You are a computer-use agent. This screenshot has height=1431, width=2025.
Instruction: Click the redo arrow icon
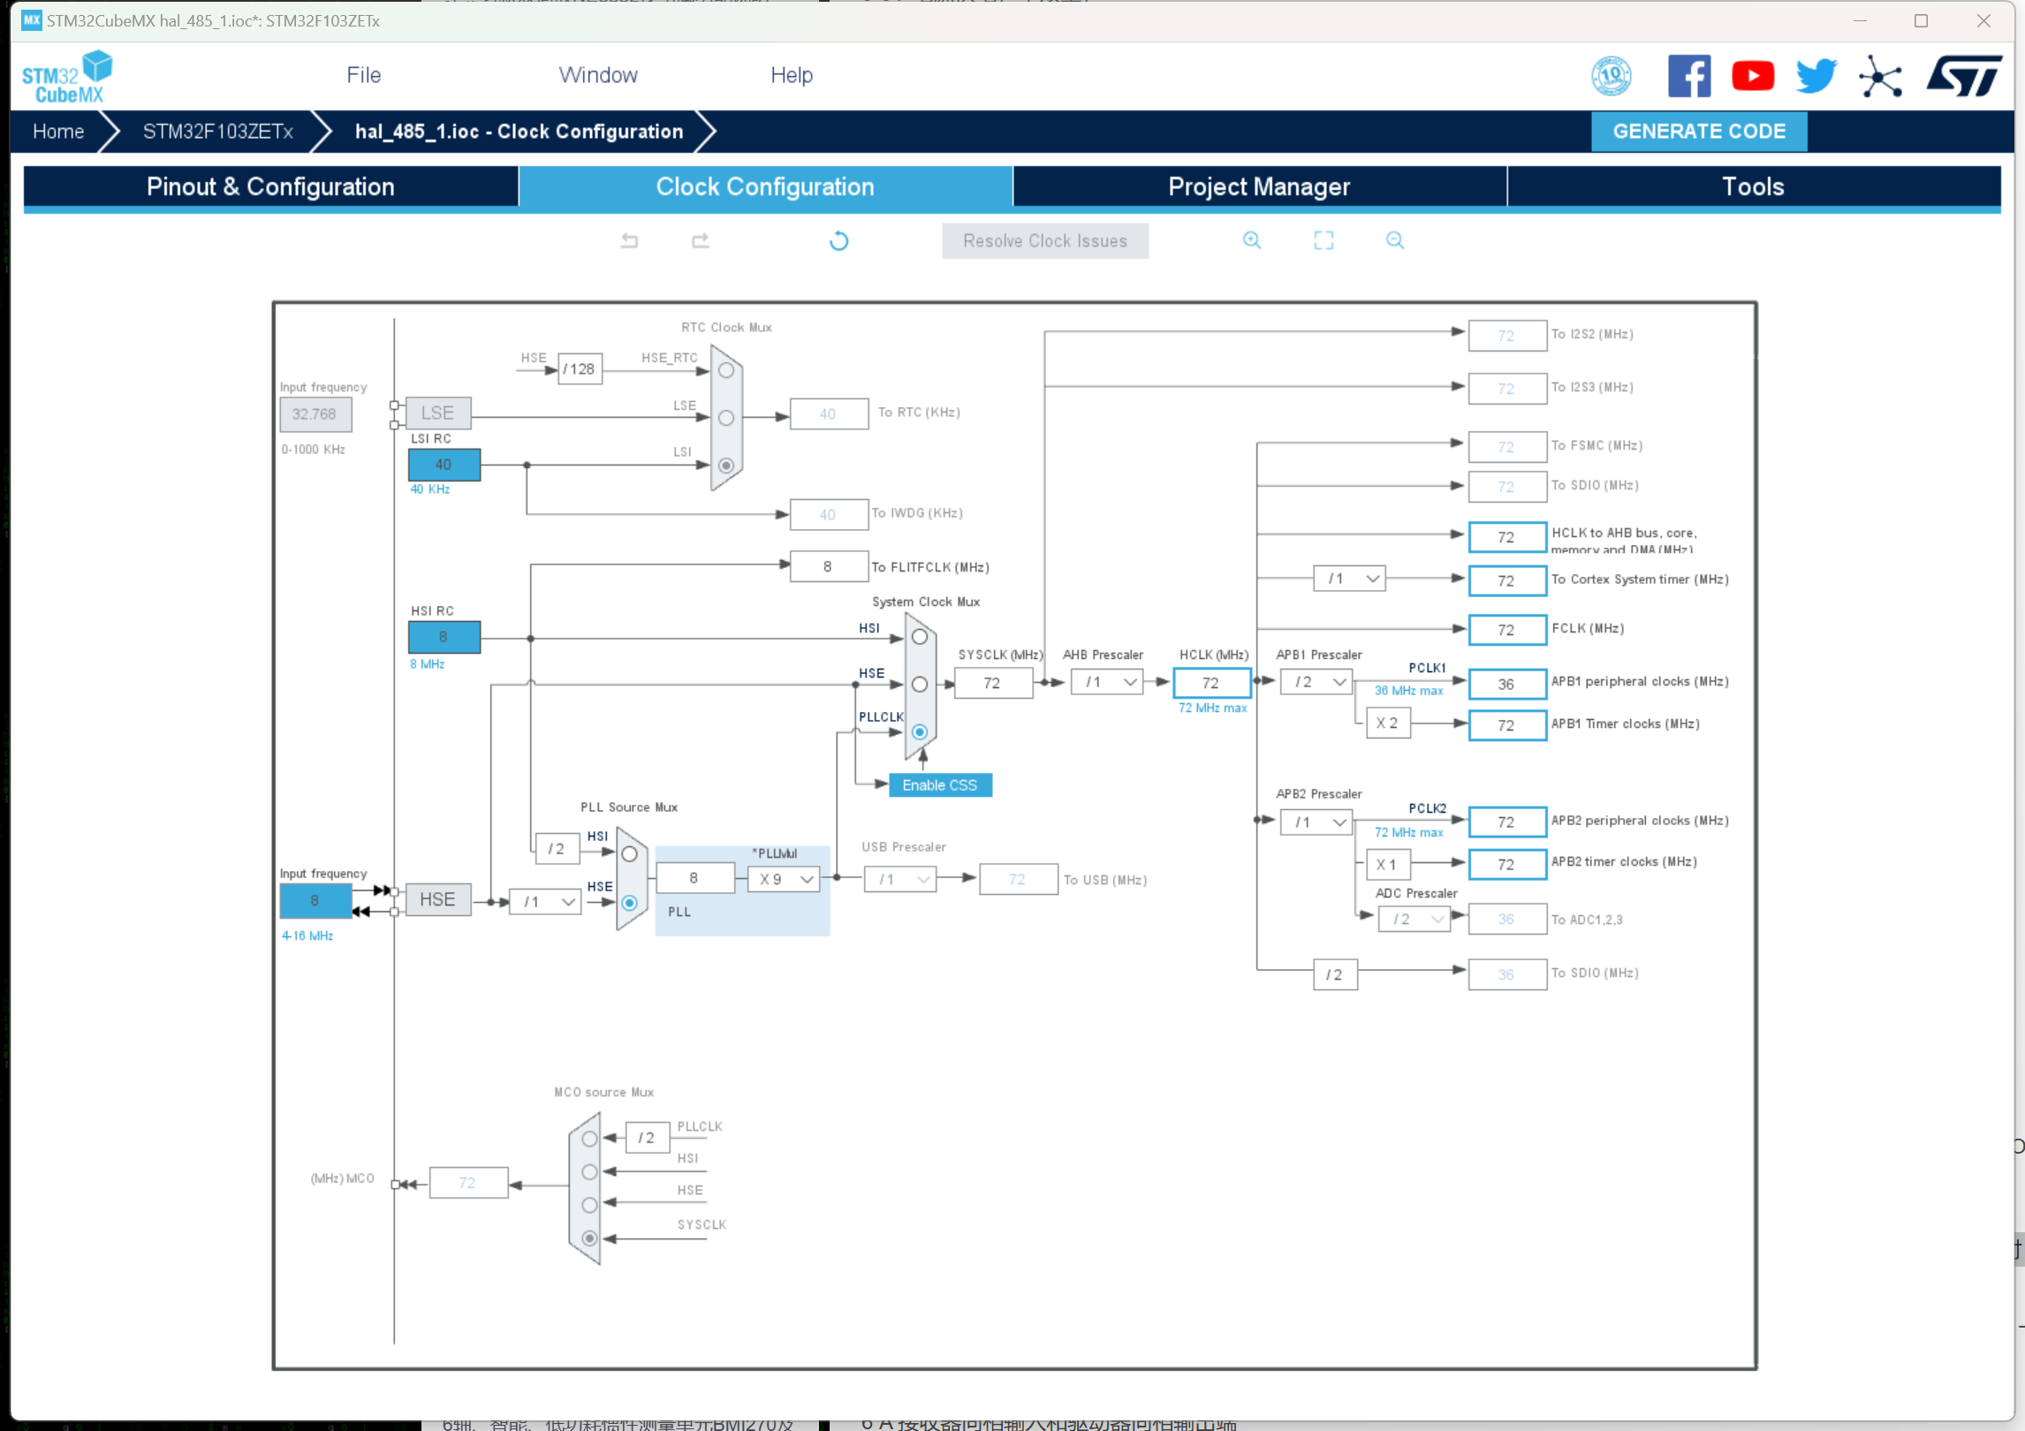pyautogui.click(x=700, y=240)
